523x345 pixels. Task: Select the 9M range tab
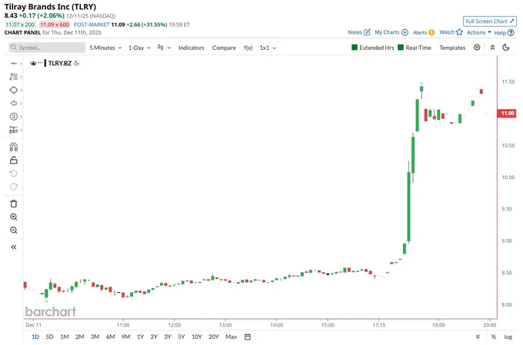(x=125, y=337)
